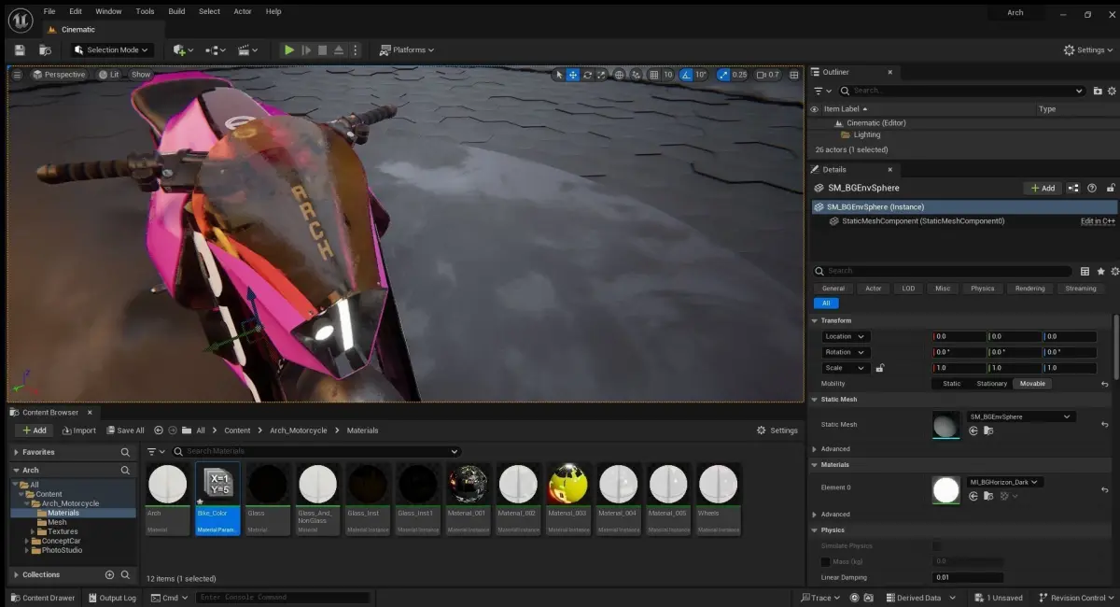1120x607 pixels.
Task: Set Mobility to Stationary
Action: [991, 384]
